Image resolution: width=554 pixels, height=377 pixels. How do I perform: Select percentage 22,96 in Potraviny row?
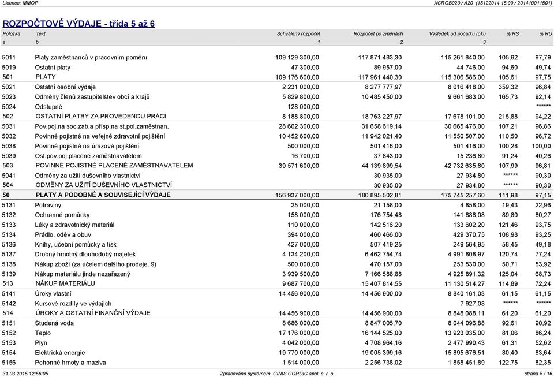pyautogui.click(x=542, y=206)
